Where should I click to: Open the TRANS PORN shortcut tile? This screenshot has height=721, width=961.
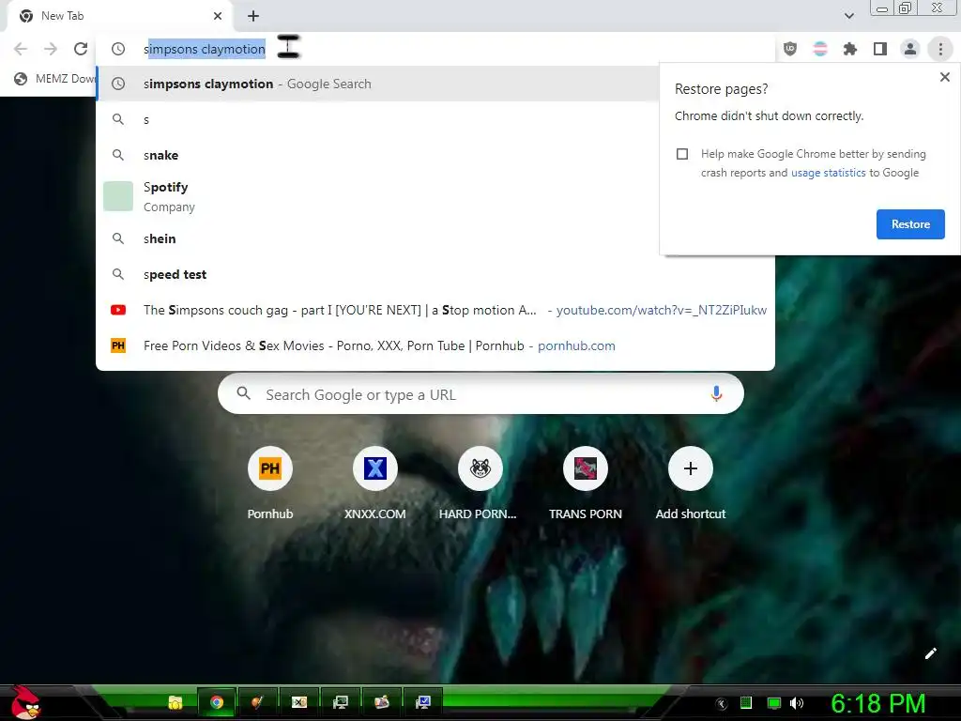[586, 483]
